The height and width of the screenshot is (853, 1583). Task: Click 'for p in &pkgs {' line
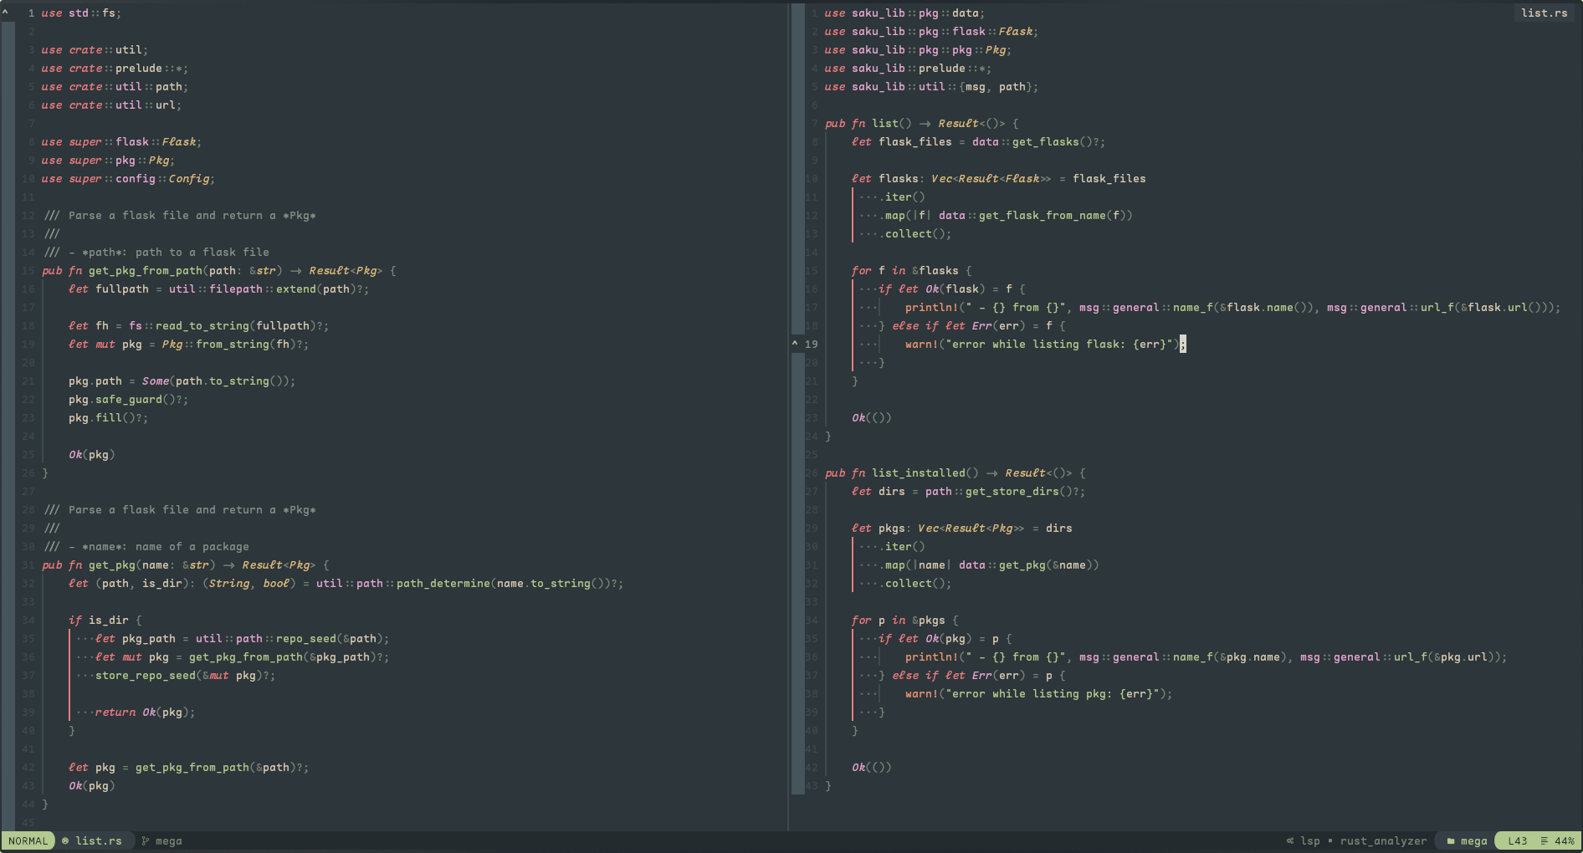tap(904, 620)
